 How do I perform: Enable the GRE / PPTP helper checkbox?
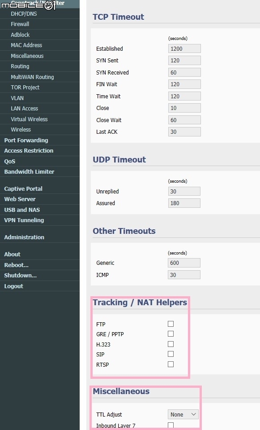tap(170, 334)
